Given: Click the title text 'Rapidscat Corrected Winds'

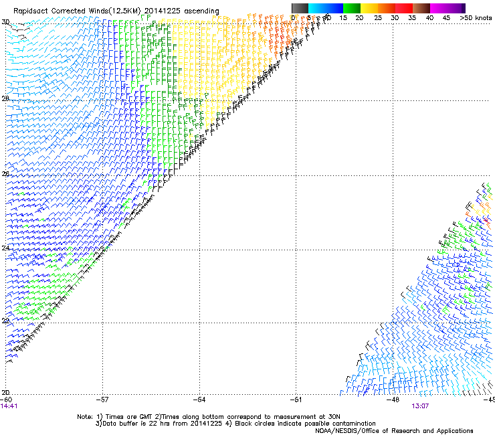Looking at the screenshot, I should tap(61, 11).
